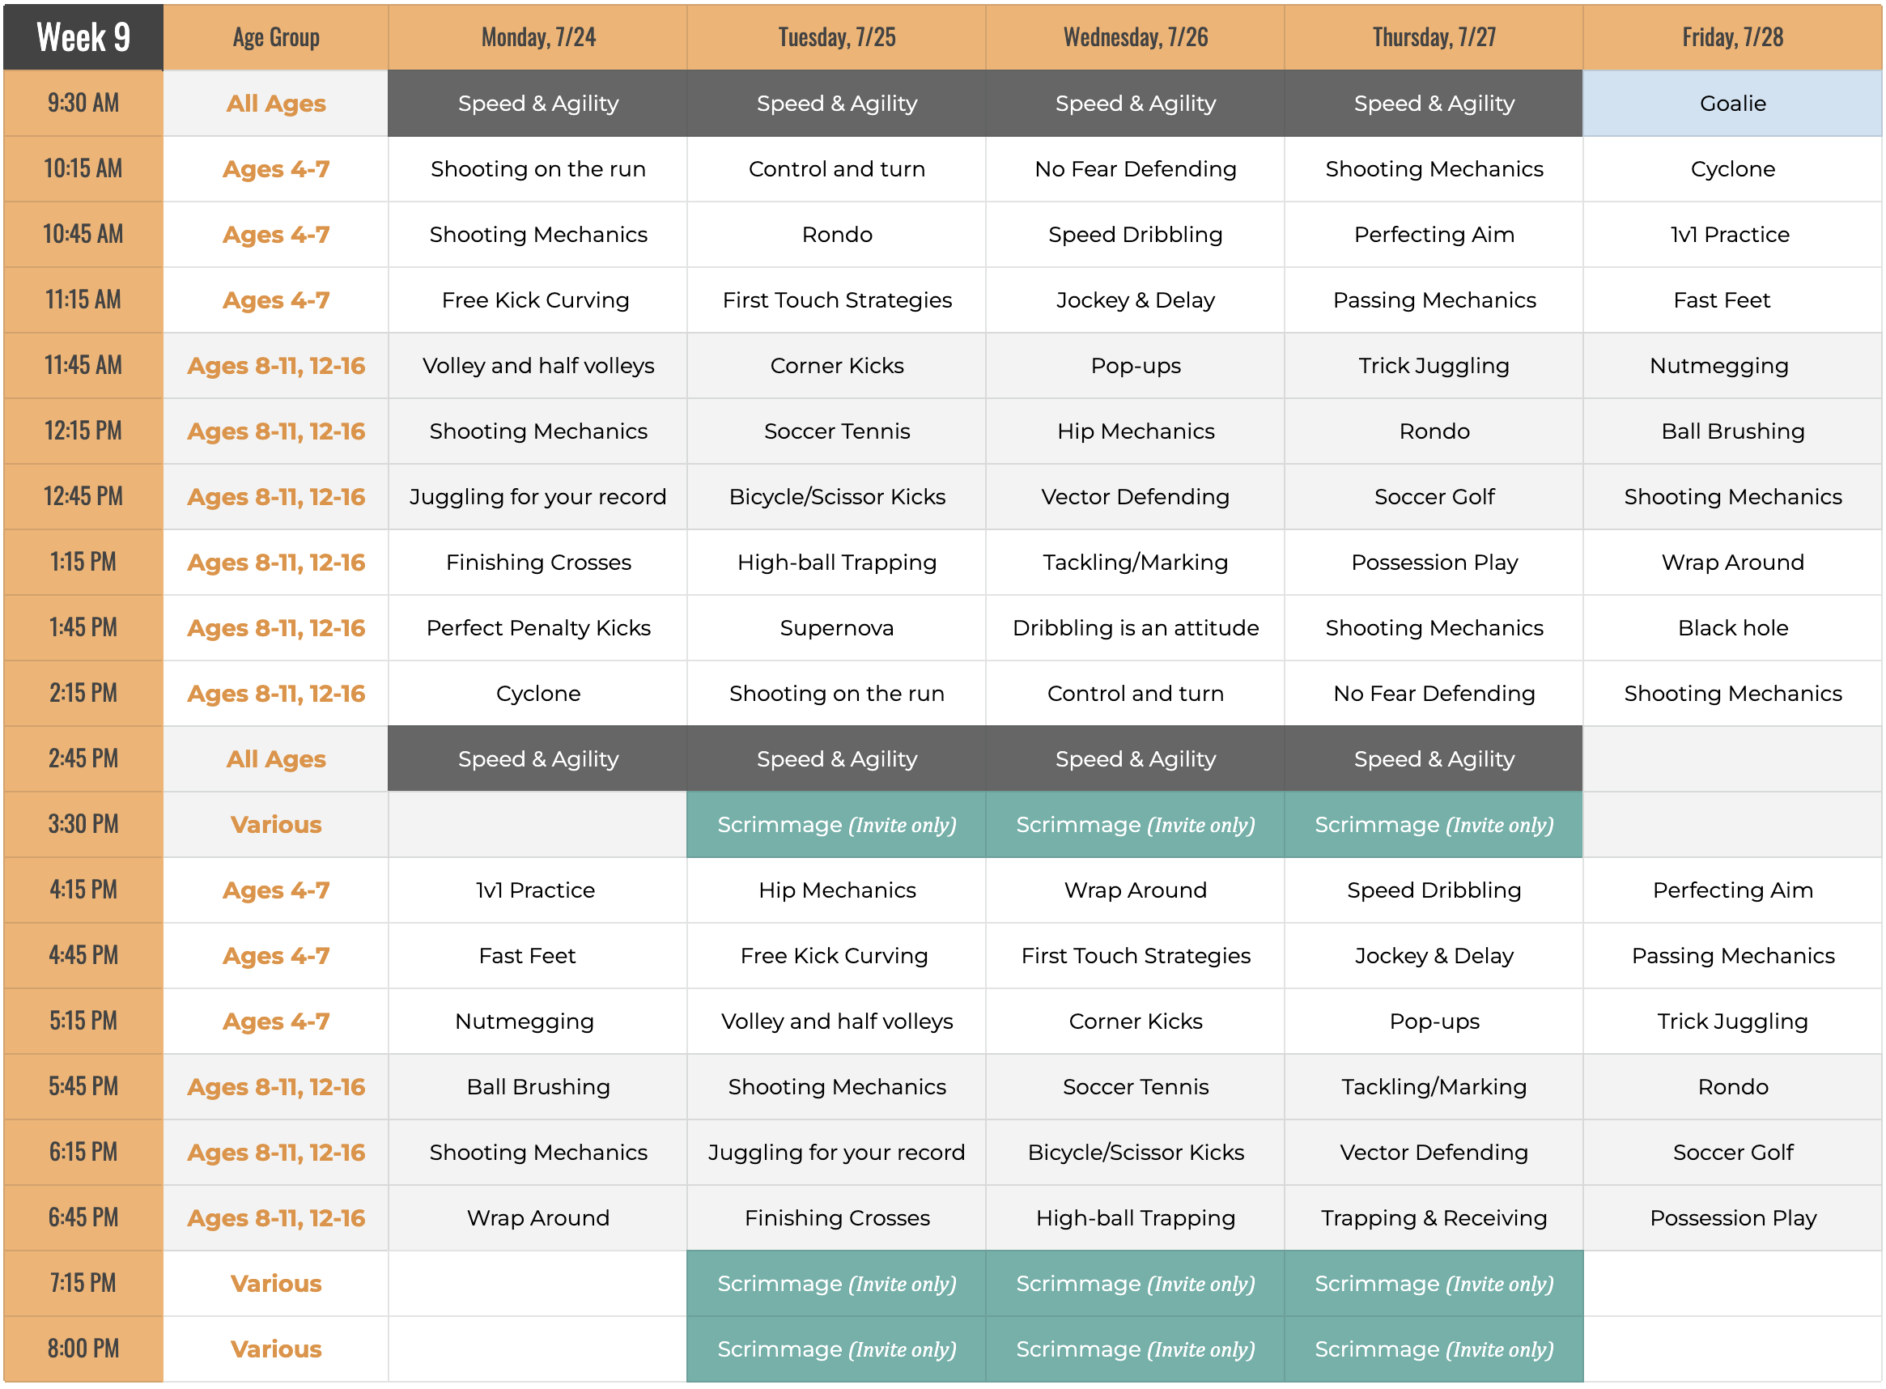The image size is (1886, 1389).
Task: Click Hip Mechanics in the 12:15 PM row
Action: coord(1135,431)
